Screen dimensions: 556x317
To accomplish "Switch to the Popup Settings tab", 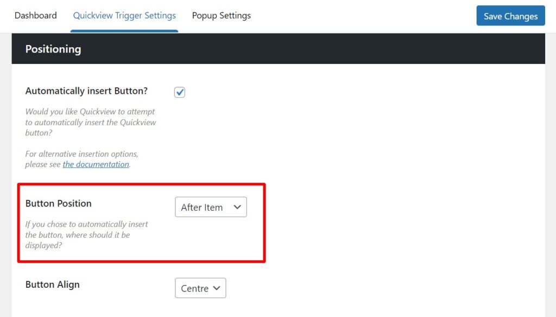I will [221, 16].
